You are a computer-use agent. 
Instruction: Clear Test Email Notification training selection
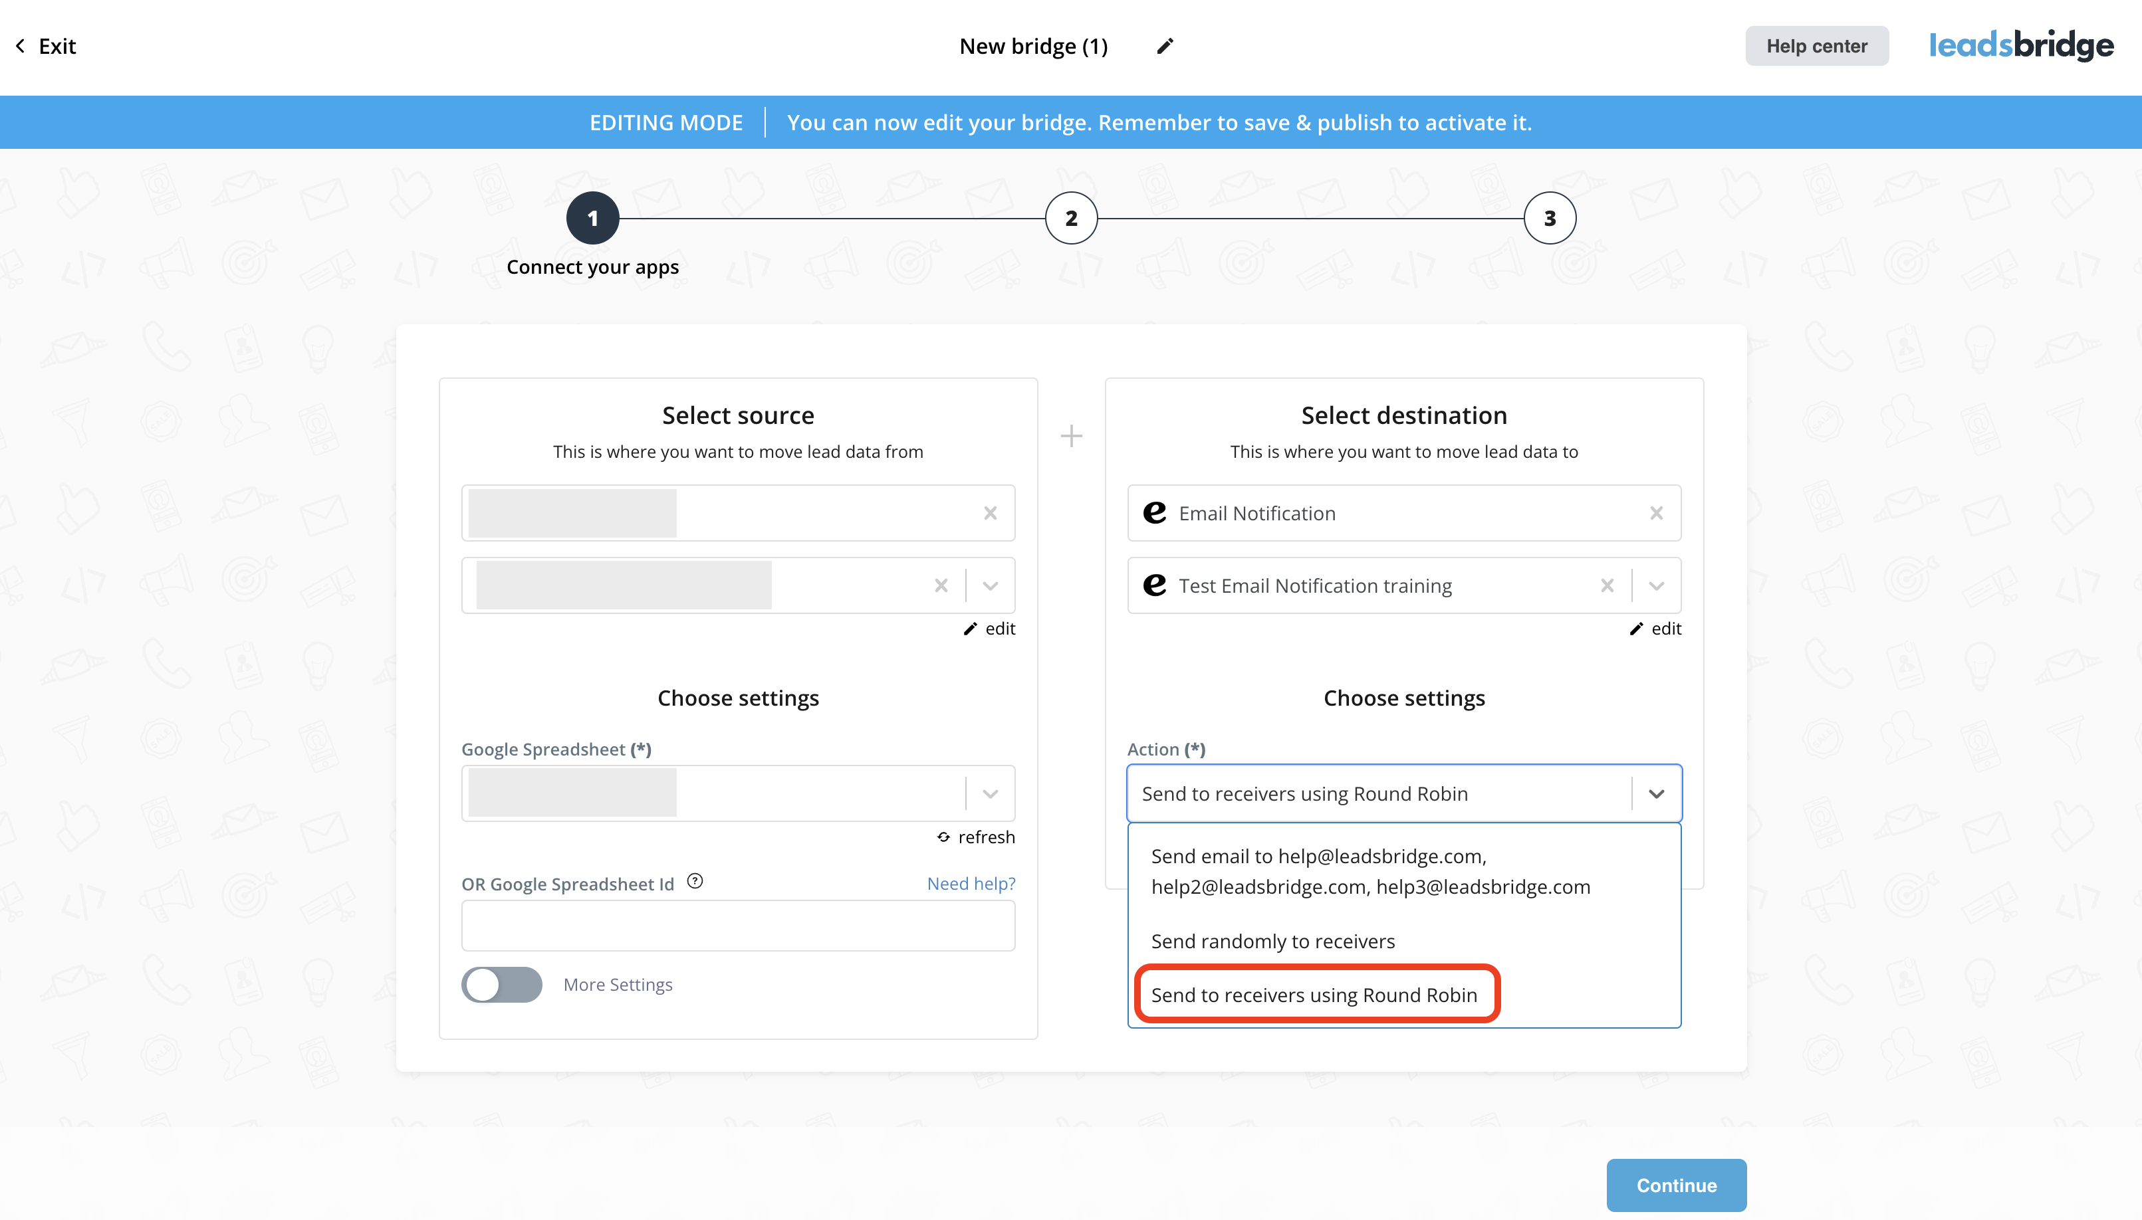[x=1606, y=585]
